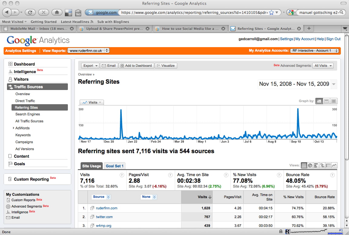Bookmark page with the star icon

click(x=271, y=12)
